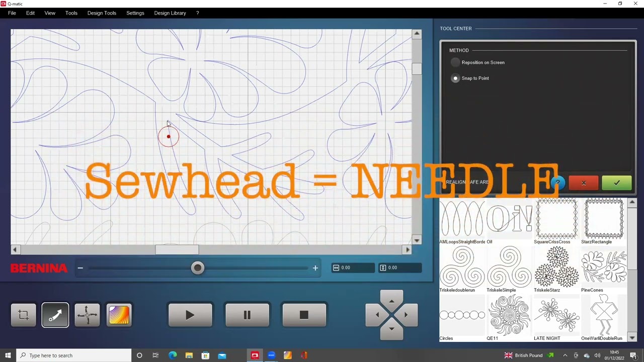Click canvas horizontal scrollbar right arrow
The image size is (644, 362).
pyautogui.click(x=407, y=249)
